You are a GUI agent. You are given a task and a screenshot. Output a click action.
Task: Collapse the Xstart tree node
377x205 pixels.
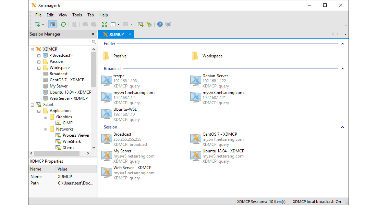point(32,105)
